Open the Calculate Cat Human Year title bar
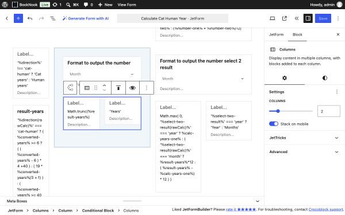This screenshot has width=345, height=215. pos(172,18)
